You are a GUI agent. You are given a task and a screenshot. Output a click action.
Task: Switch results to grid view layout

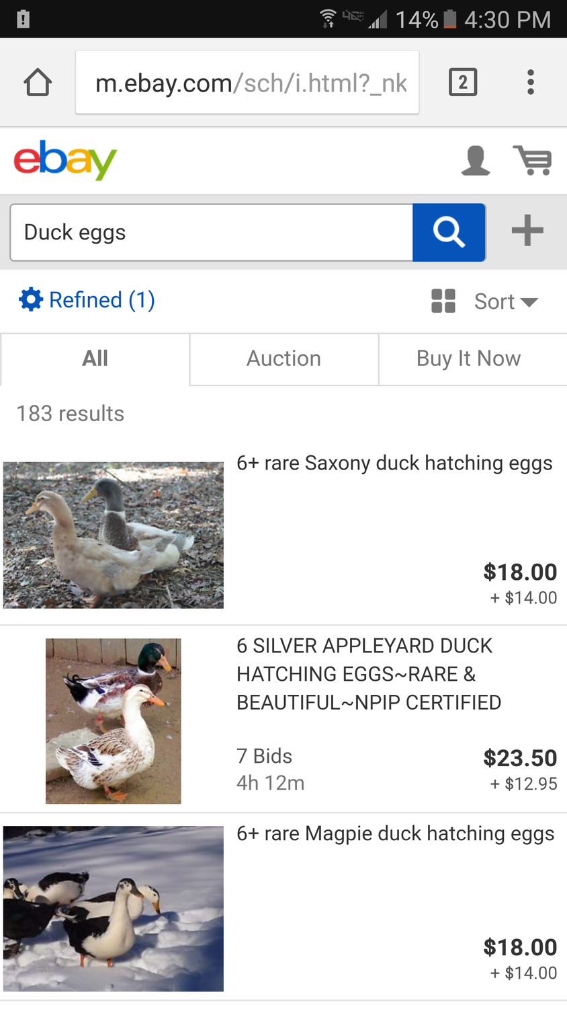(443, 301)
